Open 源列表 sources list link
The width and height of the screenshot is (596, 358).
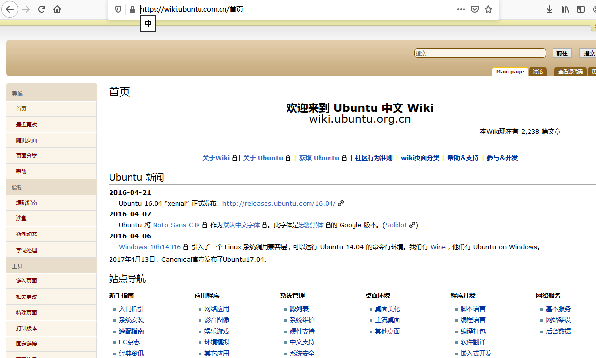click(299, 309)
